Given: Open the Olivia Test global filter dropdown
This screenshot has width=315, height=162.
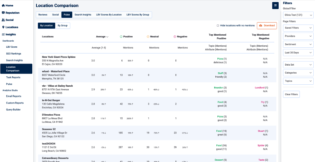Looking at the screenshot, I should click(x=298, y=15).
